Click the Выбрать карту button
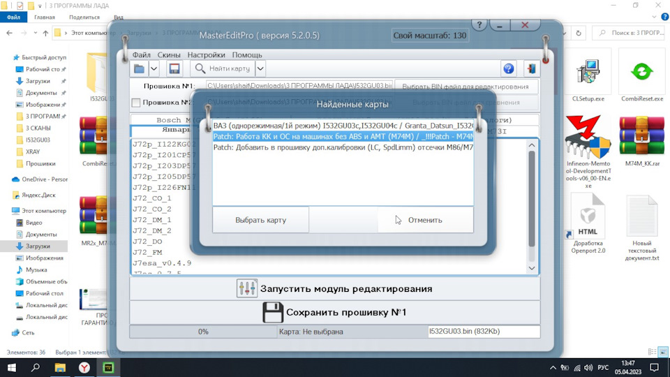The width and height of the screenshot is (670, 377). click(x=260, y=220)
